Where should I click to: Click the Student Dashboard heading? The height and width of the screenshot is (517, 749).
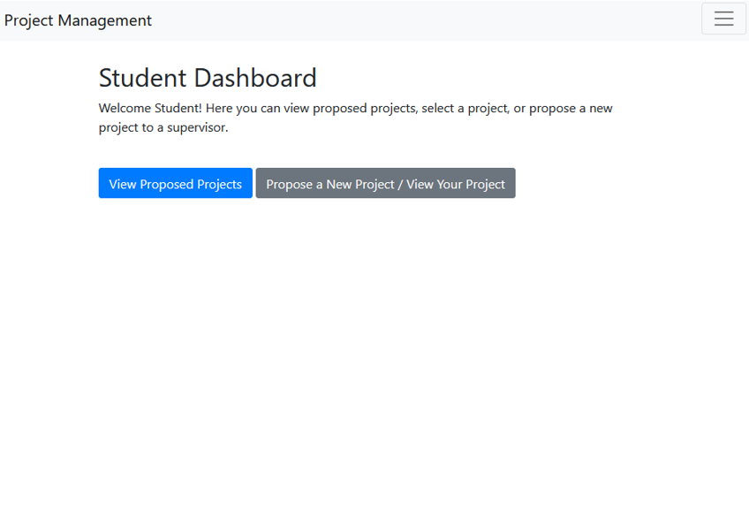(x=208, y=78)
